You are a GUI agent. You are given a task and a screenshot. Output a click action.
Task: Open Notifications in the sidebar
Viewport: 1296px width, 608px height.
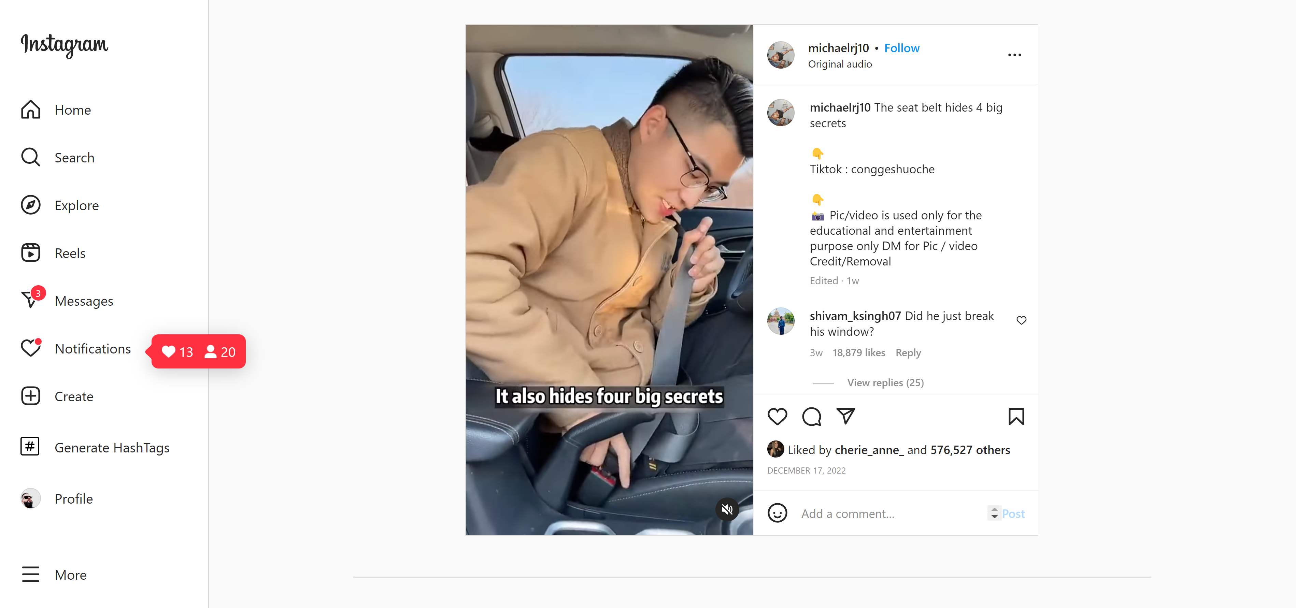coord(76,348)
